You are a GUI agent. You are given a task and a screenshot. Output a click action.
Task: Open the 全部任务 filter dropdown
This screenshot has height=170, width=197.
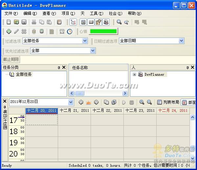pos(85,41)
